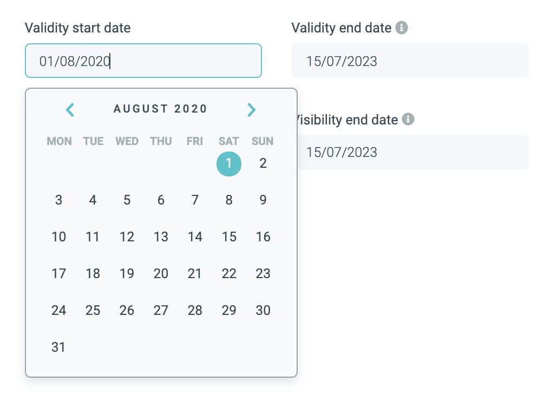
Task: Click the Visibility end date info icon
Action: (x=409, y=120)
